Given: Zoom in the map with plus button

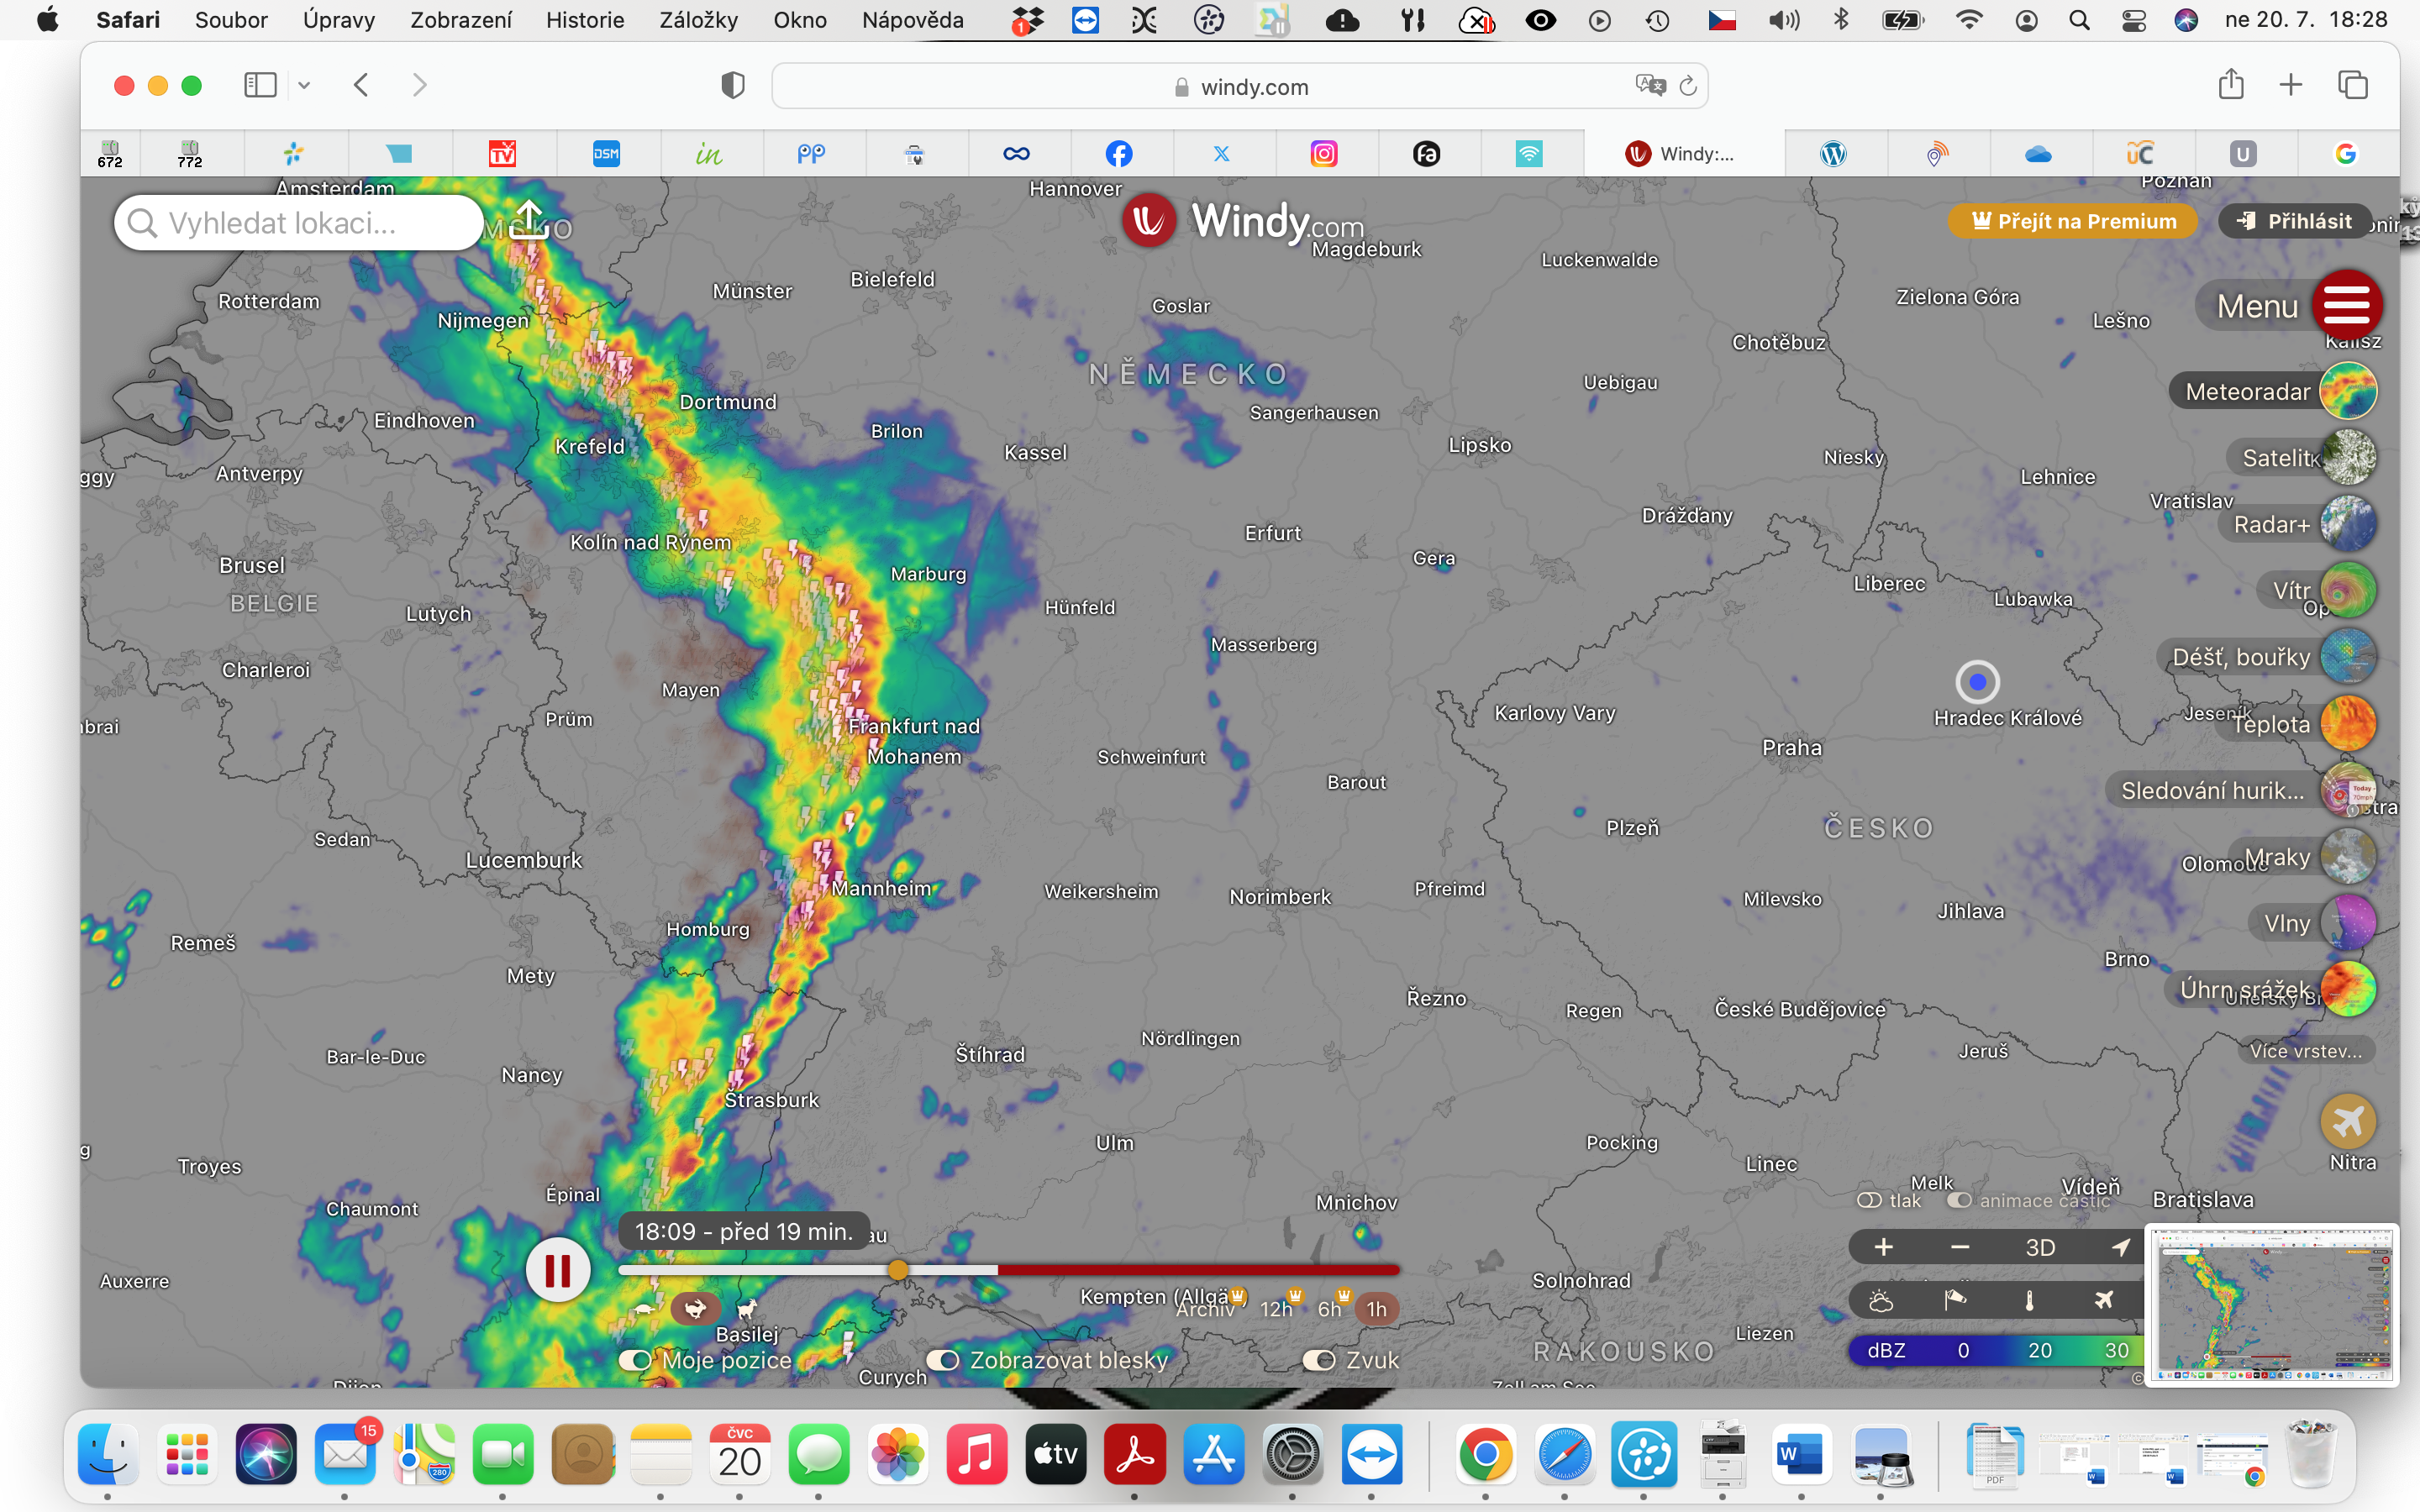Looking at the screenshot, I should coord(1884,1247).
